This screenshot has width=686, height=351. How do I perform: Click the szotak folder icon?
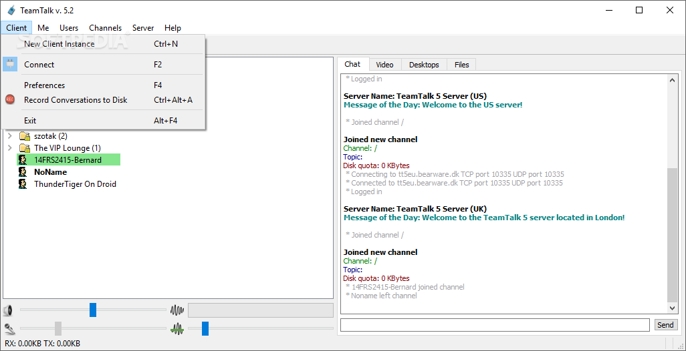(25, 136)
